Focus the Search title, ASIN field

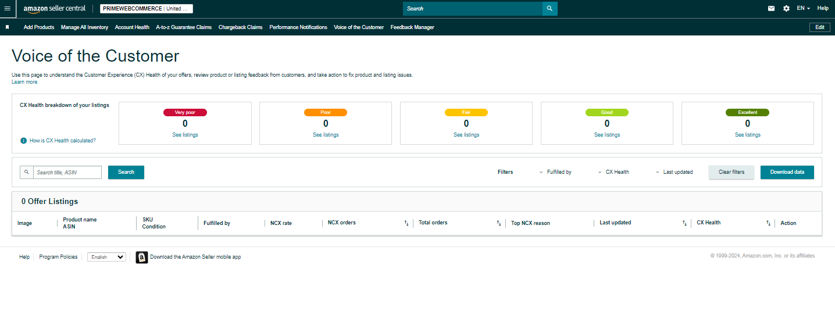[x=67, y=172]
